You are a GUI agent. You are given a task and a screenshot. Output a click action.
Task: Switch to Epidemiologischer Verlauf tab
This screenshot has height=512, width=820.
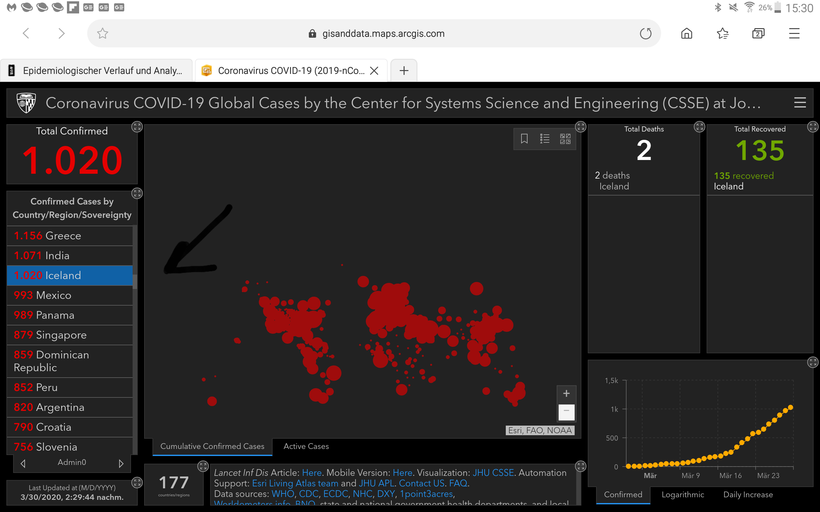pyautogui.click(x=96, y=70)
